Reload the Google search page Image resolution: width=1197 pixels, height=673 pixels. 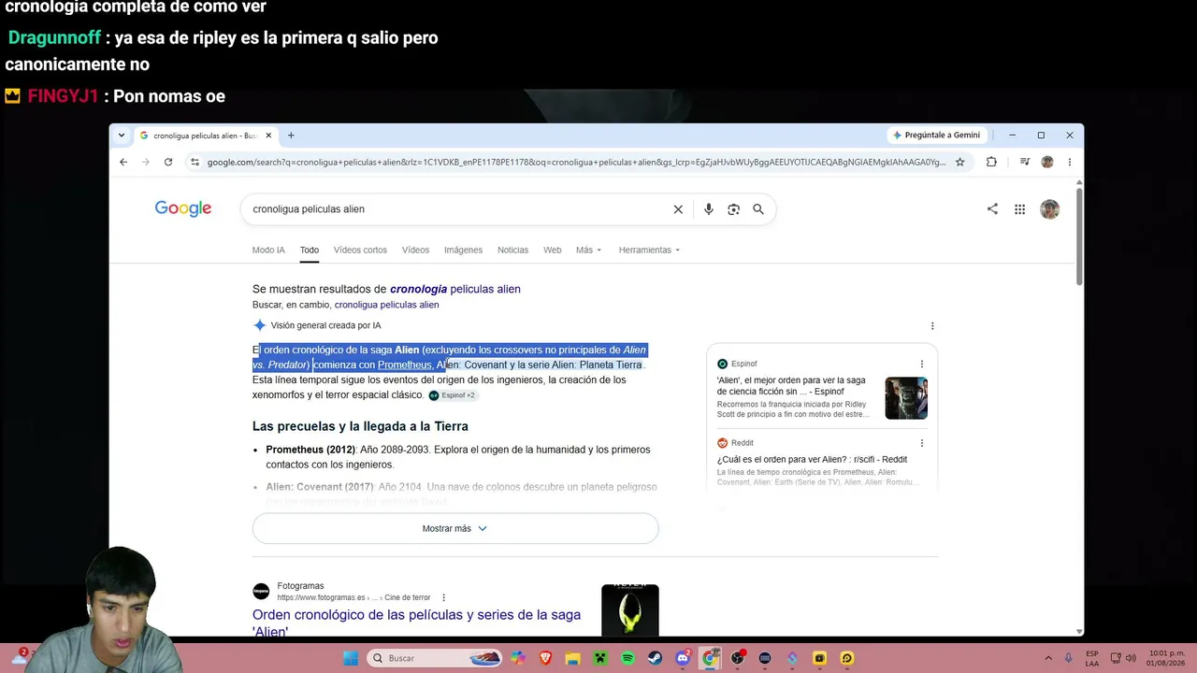(x=168, y=162)
